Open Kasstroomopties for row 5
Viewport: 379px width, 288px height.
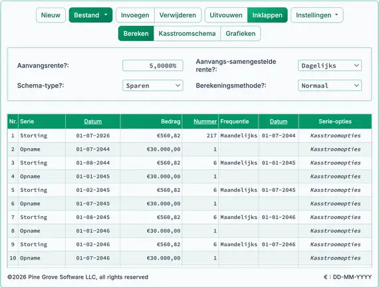(x=335, y=190)
